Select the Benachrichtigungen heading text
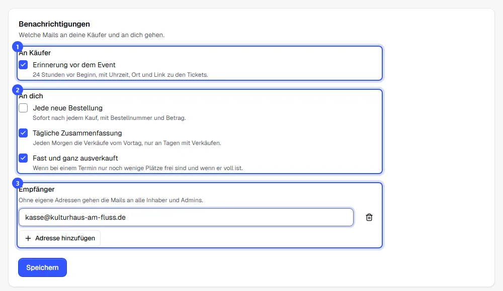503x291 pixels. pos(54,24)
